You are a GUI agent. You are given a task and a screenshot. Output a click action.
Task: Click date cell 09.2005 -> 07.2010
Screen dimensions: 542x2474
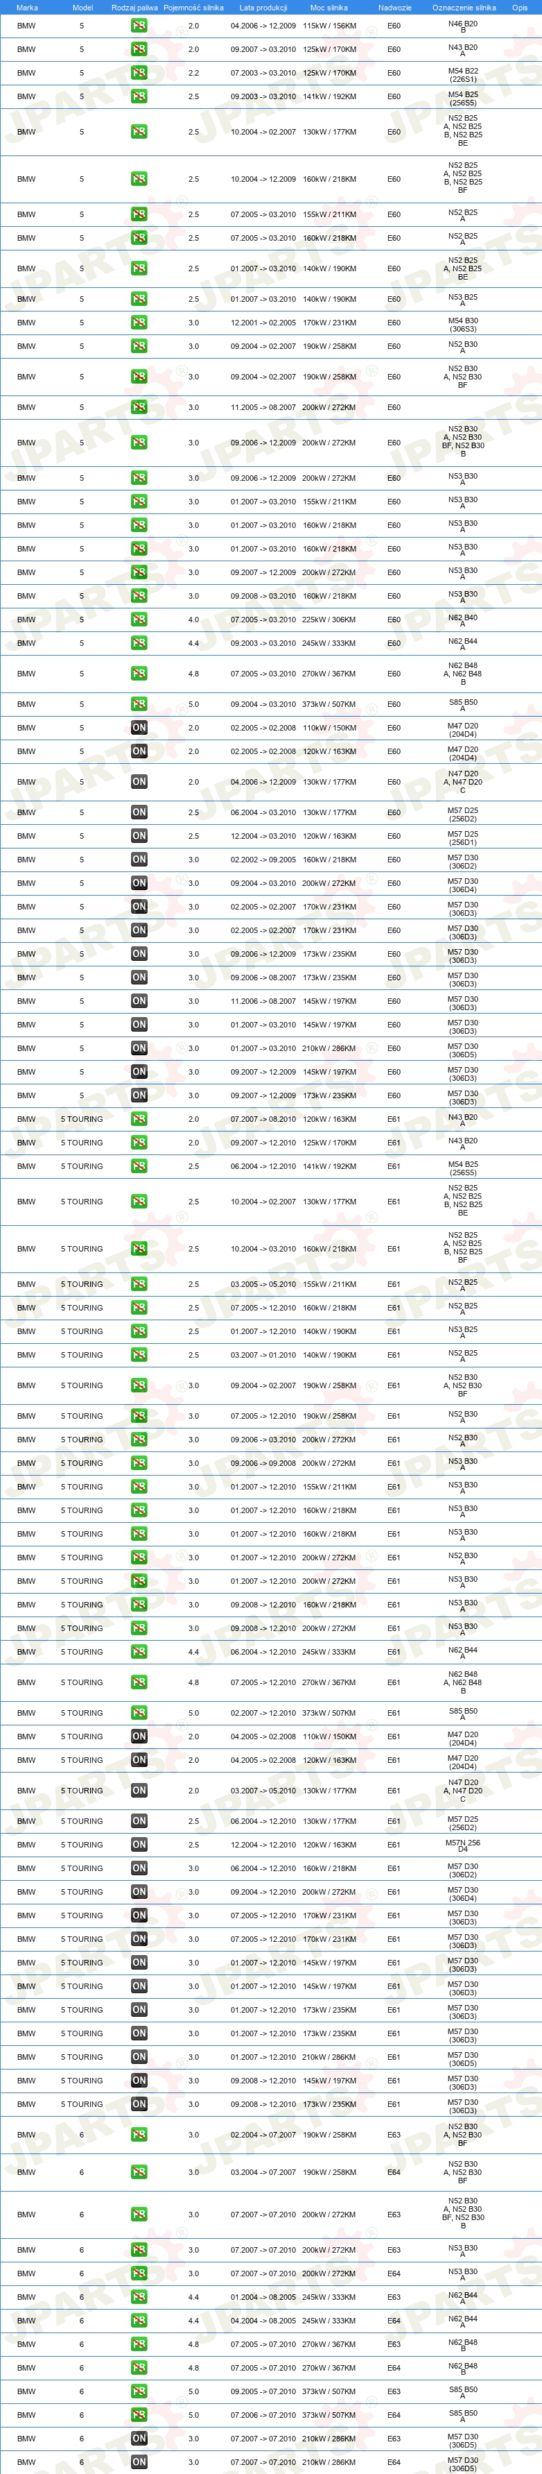pos(263,2391)
